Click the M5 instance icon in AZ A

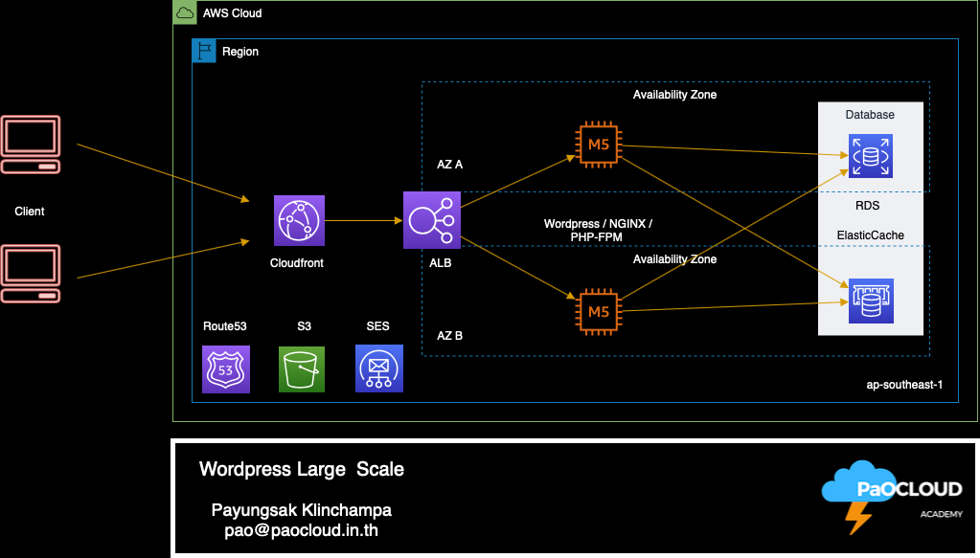point(598,145)
